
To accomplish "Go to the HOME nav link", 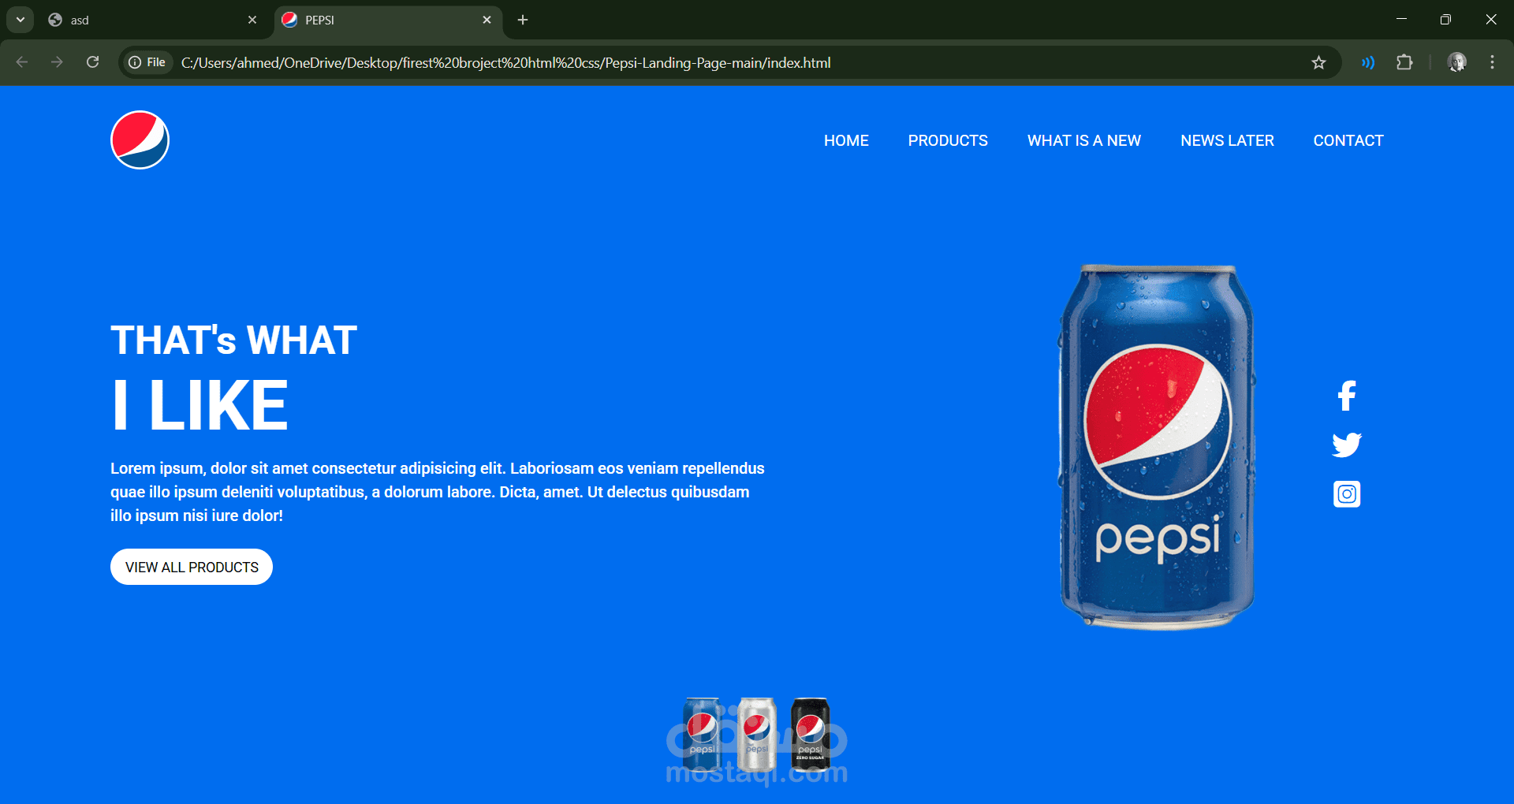I will [846, 140].
